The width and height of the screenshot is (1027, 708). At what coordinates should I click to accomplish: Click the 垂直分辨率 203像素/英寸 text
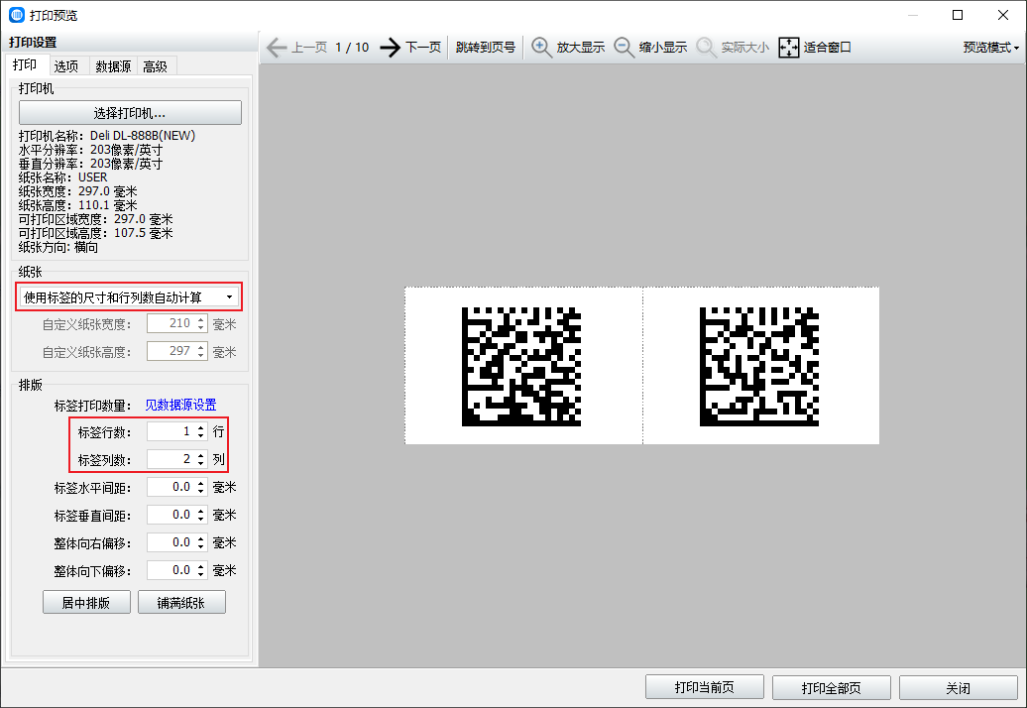[90, 164]
